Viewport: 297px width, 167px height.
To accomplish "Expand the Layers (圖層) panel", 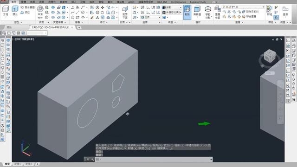I will point(239,22).
